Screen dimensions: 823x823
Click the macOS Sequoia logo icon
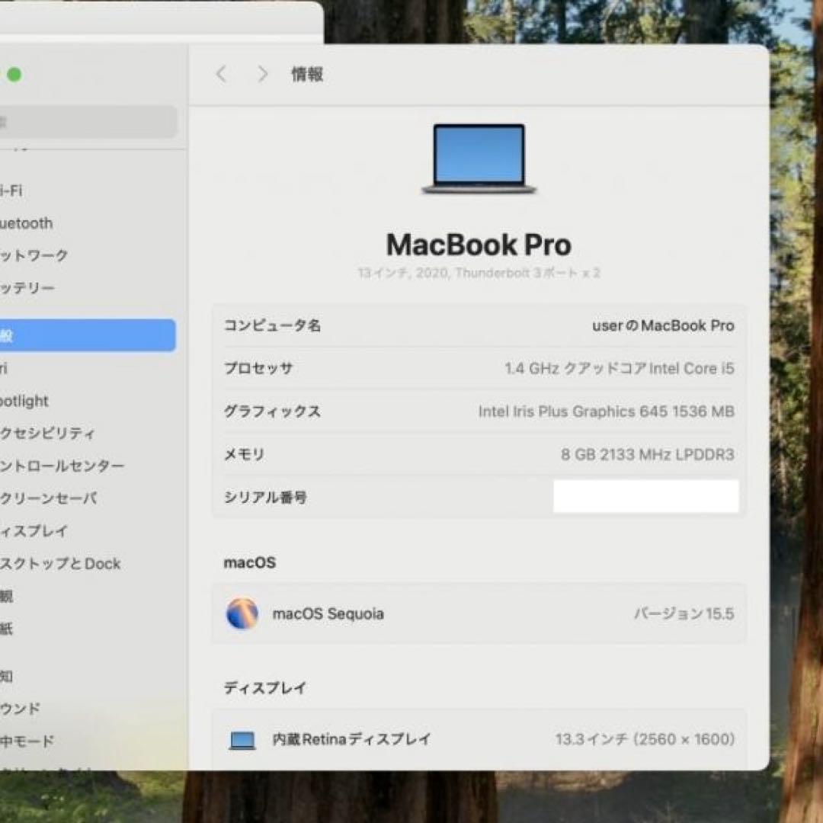(x=242, y=613)
